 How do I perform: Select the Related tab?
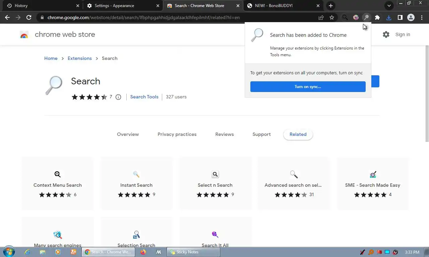point(298,134)
